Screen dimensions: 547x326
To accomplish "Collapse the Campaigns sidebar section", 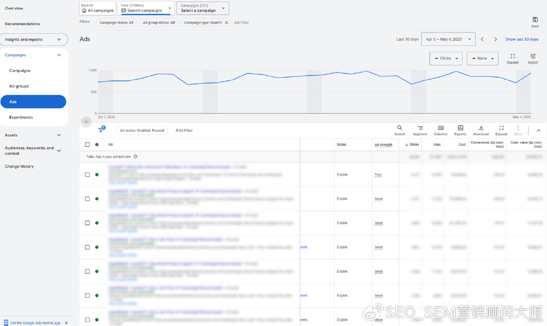I will [59, 55].
